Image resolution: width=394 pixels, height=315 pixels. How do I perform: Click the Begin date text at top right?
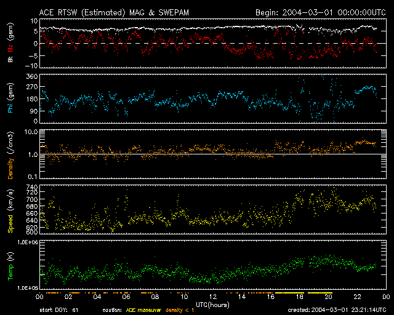click(321, 12)
